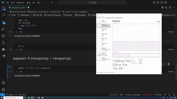Toggle the secondary side bar layout icon

(162, 2)
